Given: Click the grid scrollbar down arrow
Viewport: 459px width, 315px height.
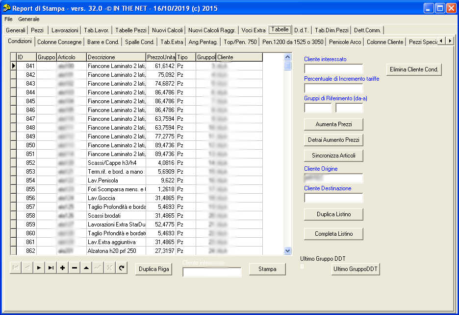Looking at the screenshot, I should tap(287, 250).
